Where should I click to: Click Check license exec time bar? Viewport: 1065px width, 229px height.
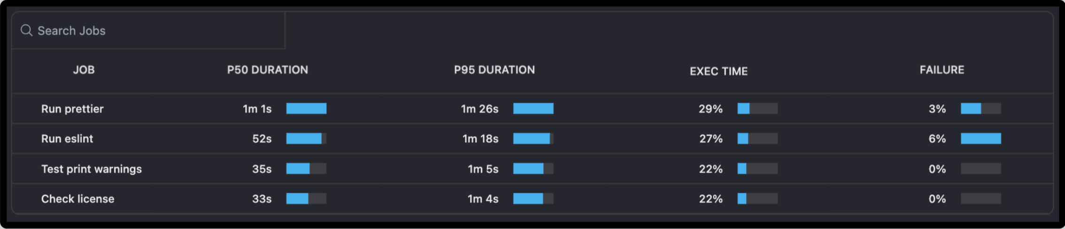tap(757, 198)
